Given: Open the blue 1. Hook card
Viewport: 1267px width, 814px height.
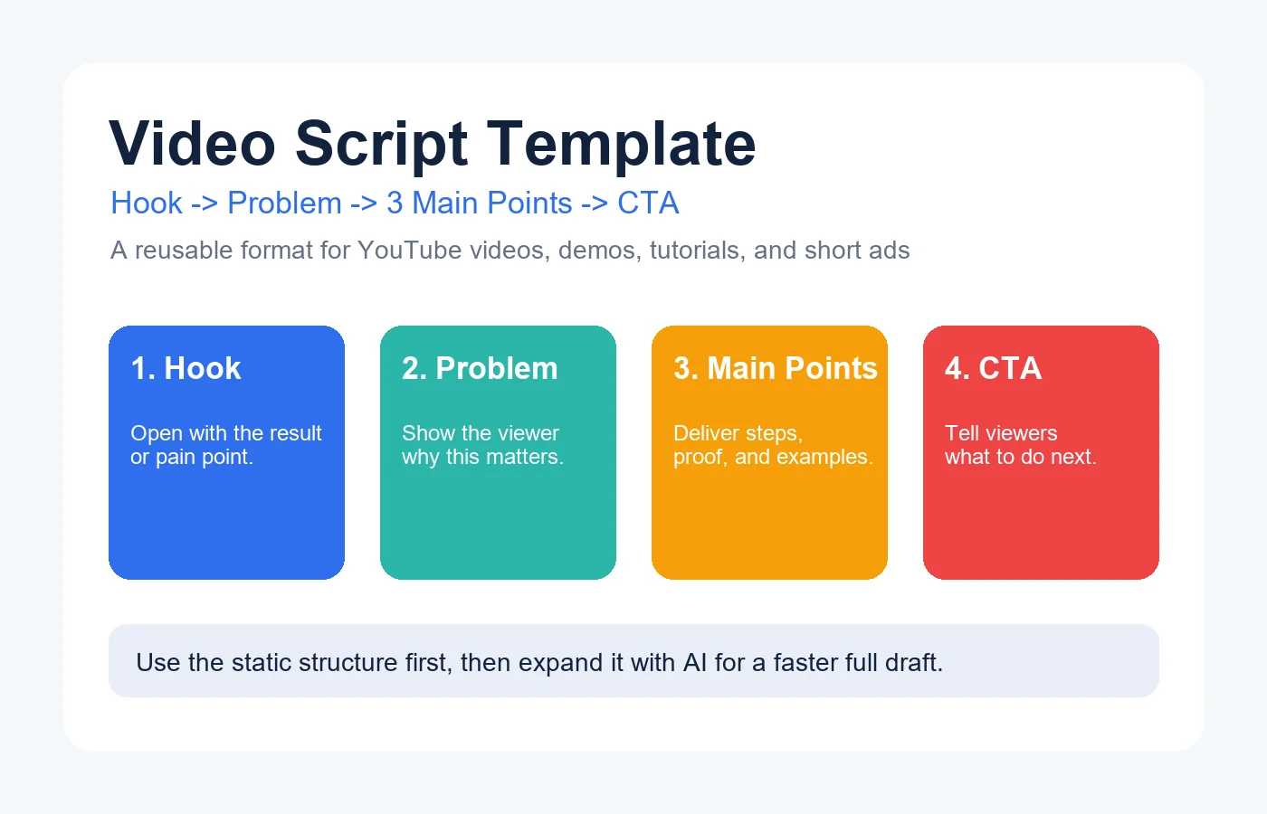Looking at the screenshot, I should coord(226,452).
